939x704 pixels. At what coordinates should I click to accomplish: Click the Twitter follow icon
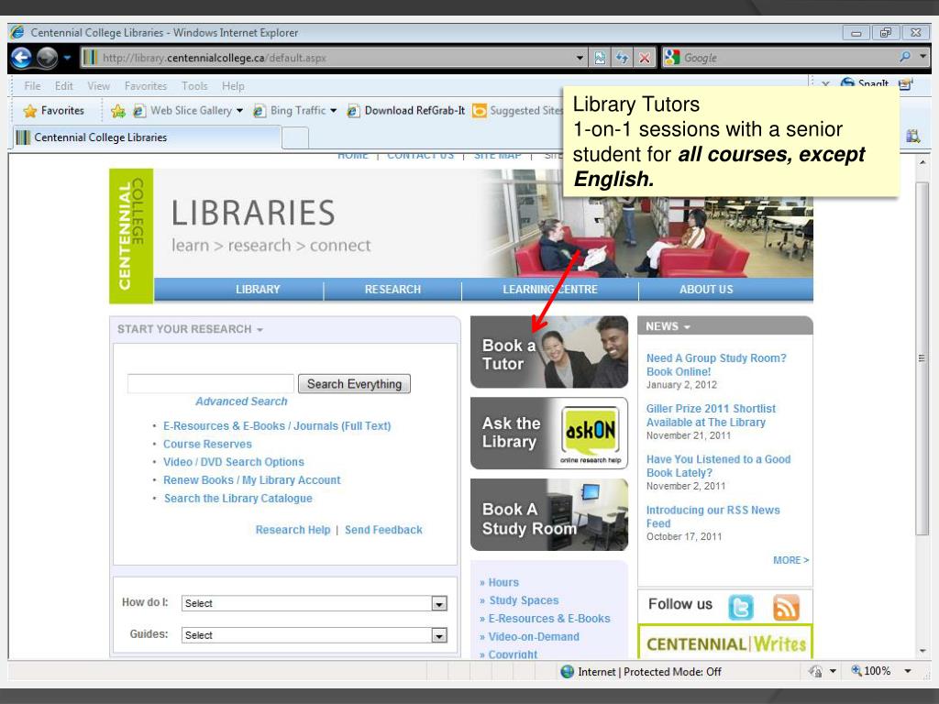[741, 607]
